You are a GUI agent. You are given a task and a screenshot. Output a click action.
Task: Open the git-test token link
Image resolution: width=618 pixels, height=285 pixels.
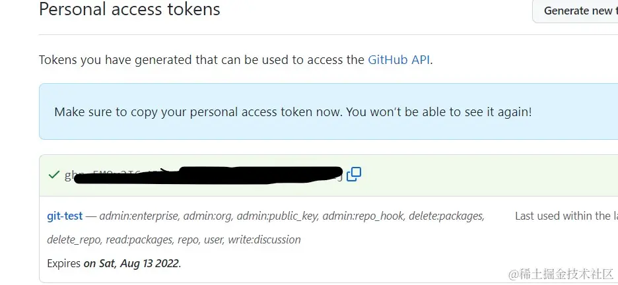click(x=65, y=216)
